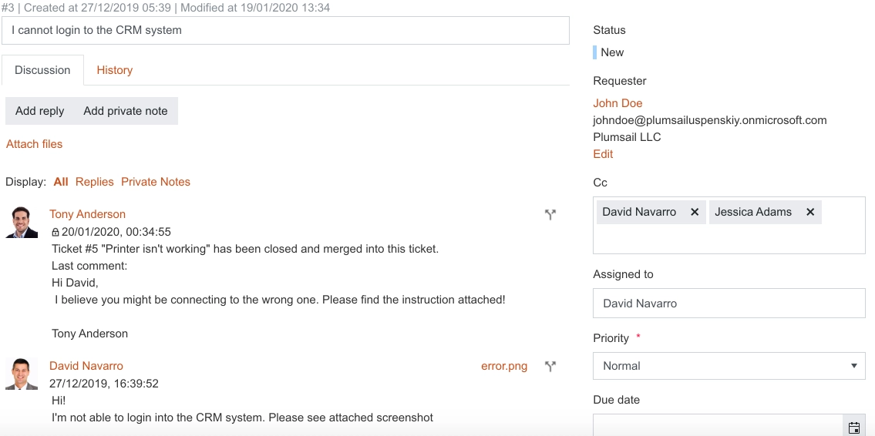Viewport: 875px width, 436px height.
Task: Click Add reply button
Action: (39, 111)
